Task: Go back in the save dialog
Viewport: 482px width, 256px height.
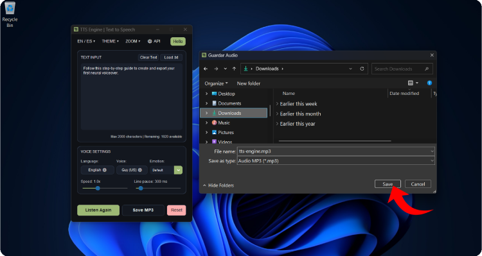Action: [x=206, y=69]
